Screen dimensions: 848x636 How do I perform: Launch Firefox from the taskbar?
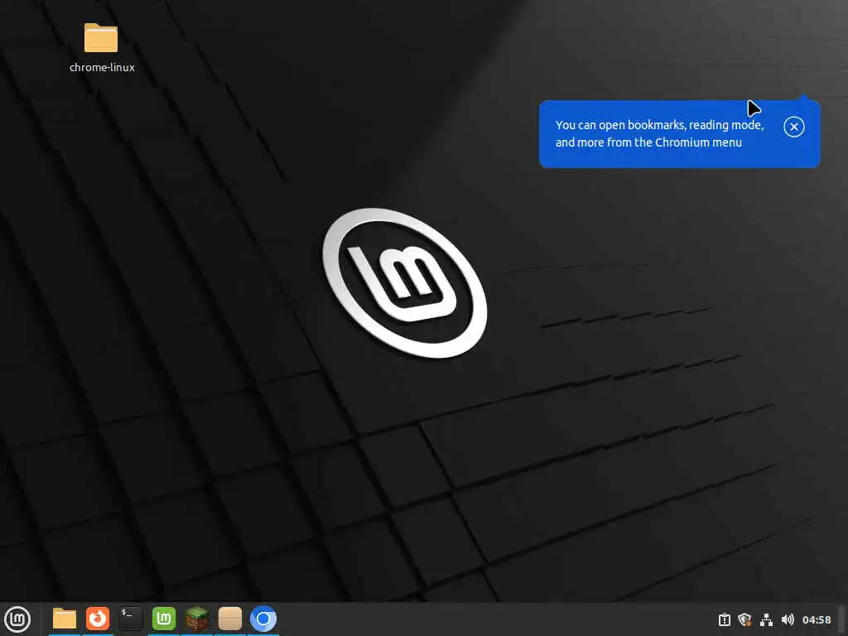pyautogui.click(x=98, y=619)
